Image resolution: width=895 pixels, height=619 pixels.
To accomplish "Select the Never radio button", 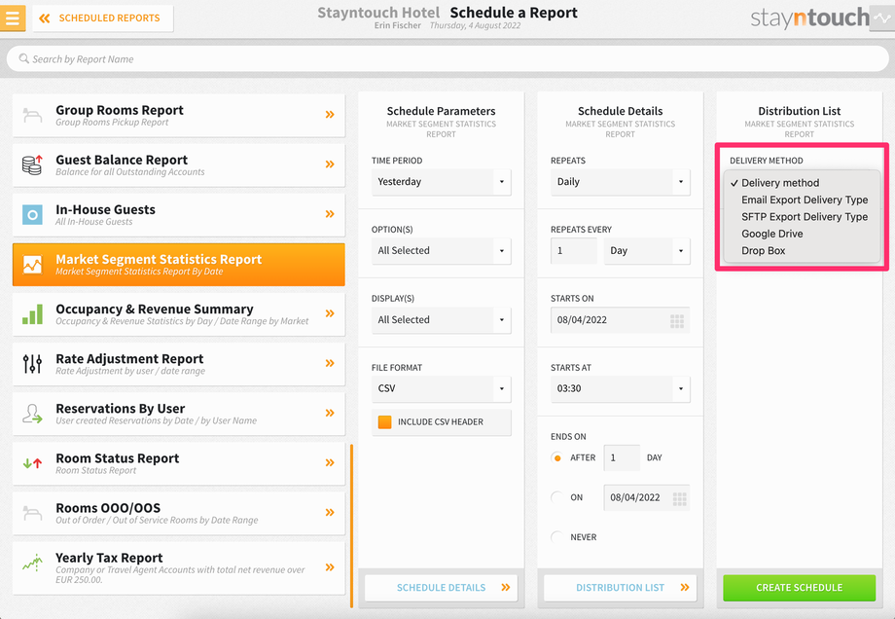I will (557, 537).
